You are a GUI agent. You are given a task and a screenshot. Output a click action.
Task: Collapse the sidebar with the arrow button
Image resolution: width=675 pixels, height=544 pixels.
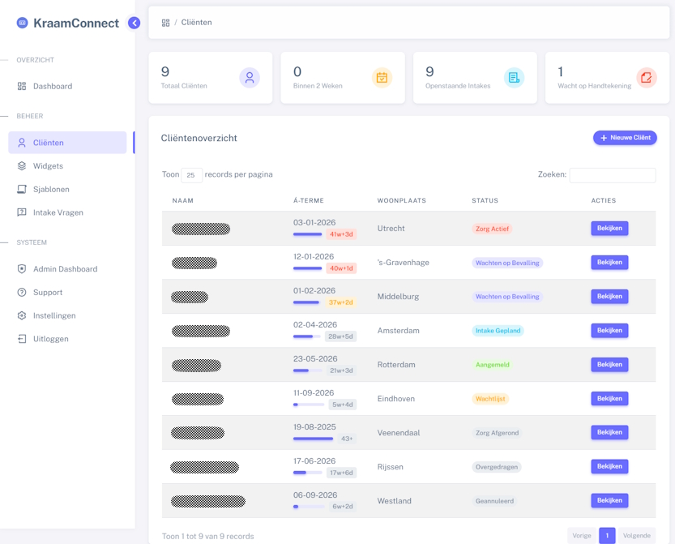135,23
